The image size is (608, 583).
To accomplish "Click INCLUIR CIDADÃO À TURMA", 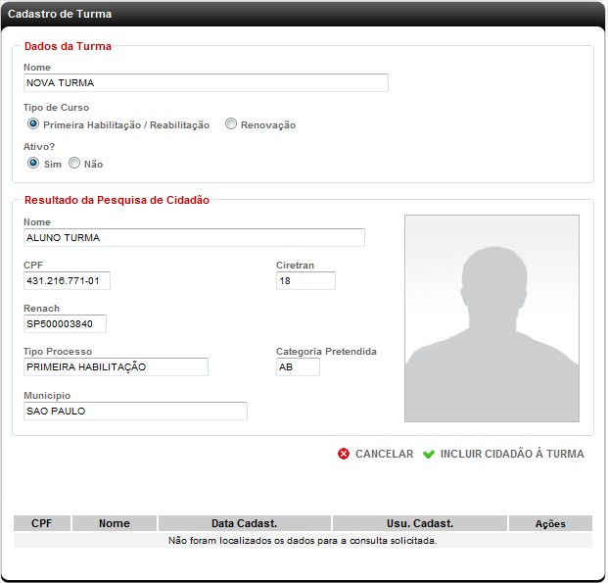I will [x=511, y=455].
